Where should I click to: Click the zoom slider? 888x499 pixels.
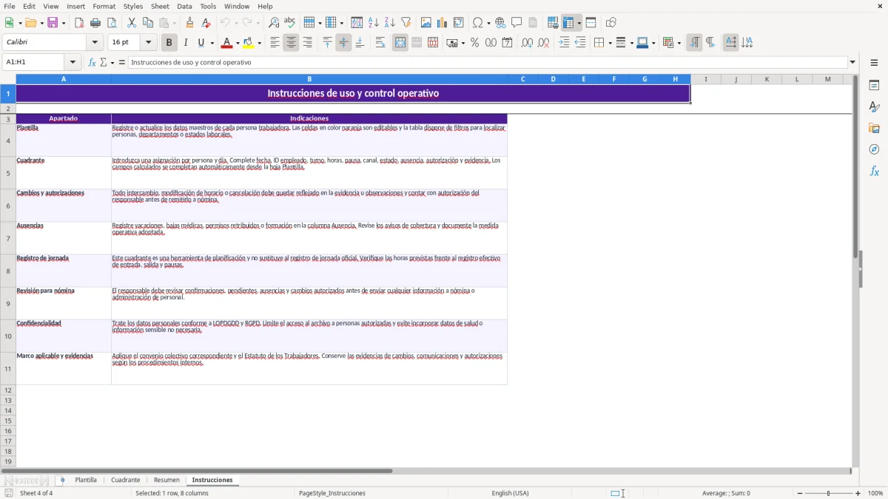pyautogui.click(x=829, y=493)
